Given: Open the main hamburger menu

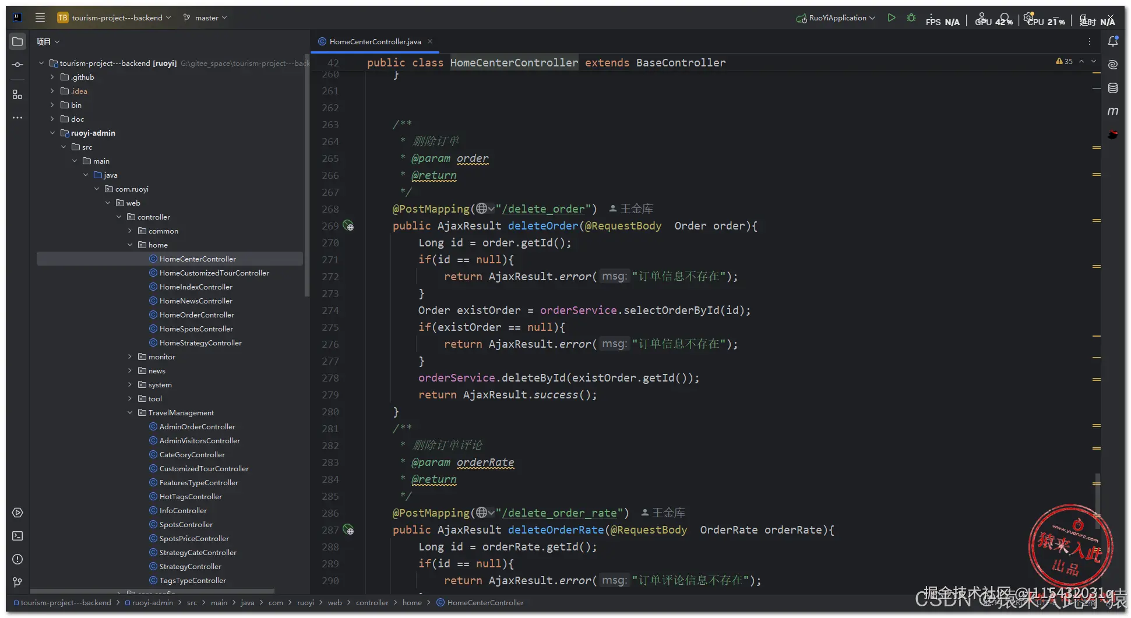Looking at the screenshot, I should 40,17.
